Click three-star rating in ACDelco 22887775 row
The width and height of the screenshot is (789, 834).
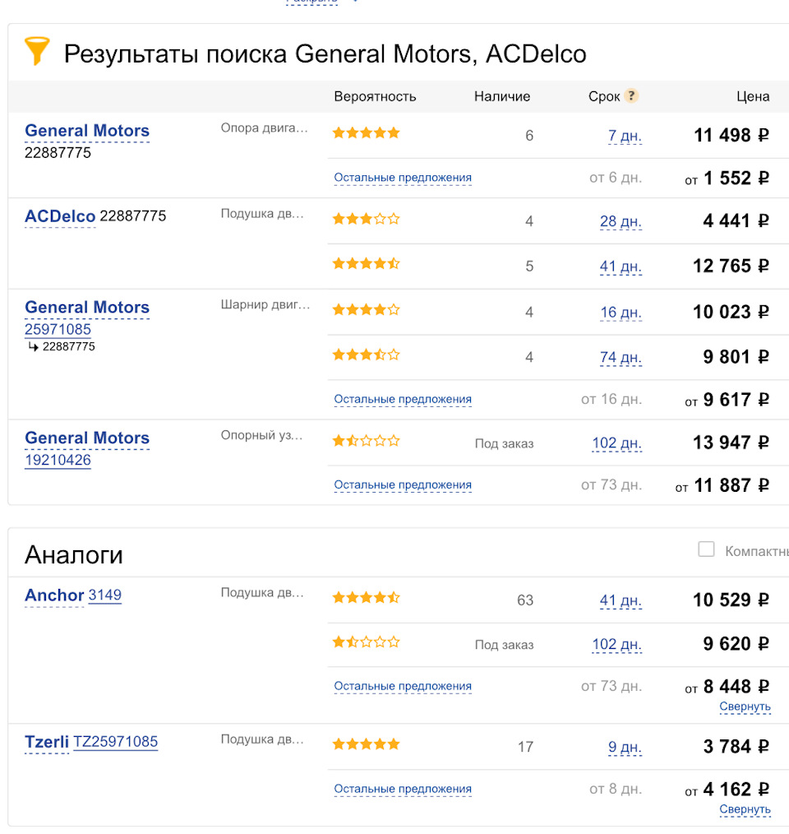click(x=366, y=219)
